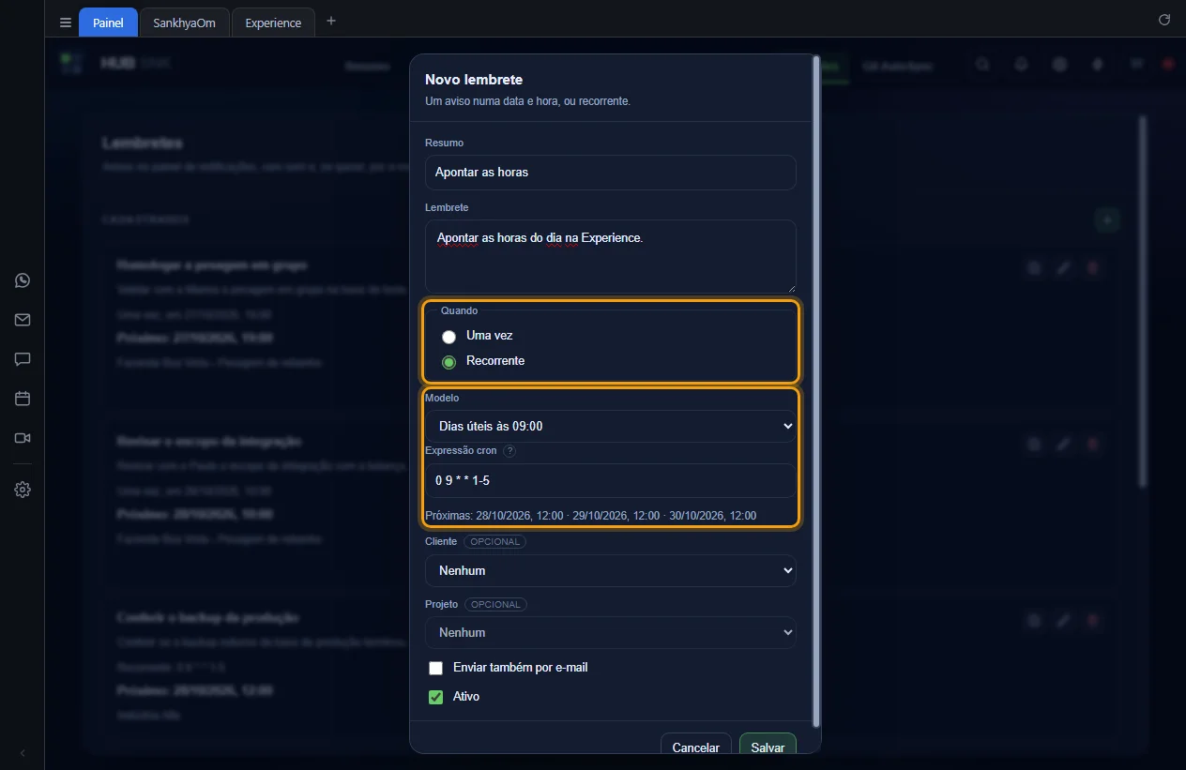Click the 'Novo lembrete' dialog title
This screenshot has width=1186, height=770.
click(x=474, y=80)
